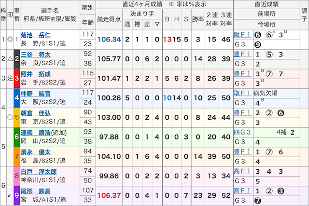Click purple car number 9 badge
This screenshot has height=206, width=309.
[17, 195]
